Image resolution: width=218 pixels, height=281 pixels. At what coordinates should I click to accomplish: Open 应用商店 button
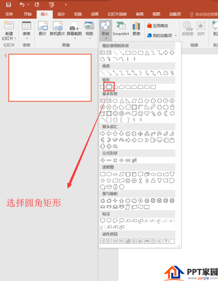click(x=158, y=26)
